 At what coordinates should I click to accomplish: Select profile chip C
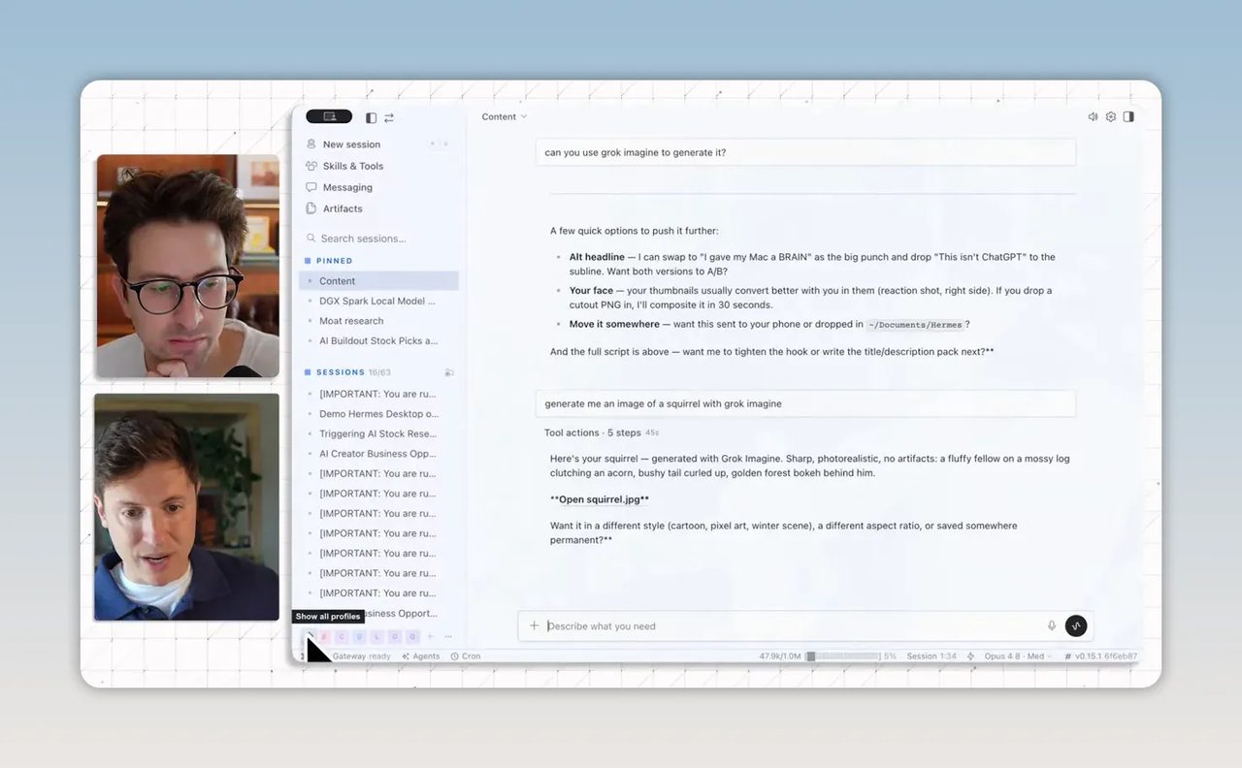pyautogui.click(x=342, y=637)
